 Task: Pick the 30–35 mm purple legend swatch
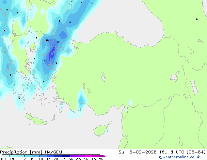click(73, 156)
